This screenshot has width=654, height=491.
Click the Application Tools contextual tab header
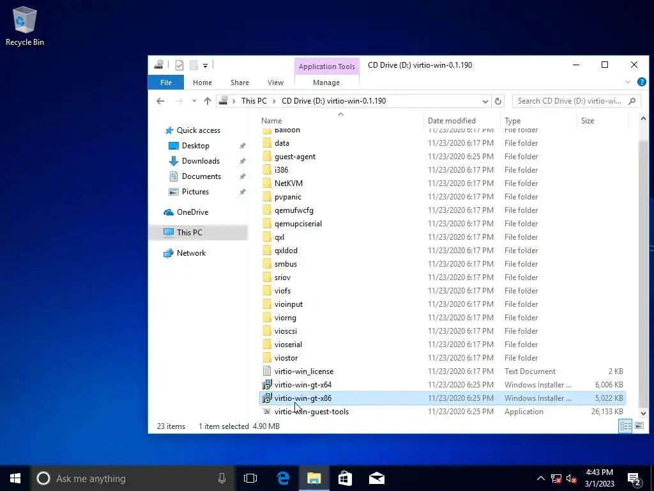326,66
